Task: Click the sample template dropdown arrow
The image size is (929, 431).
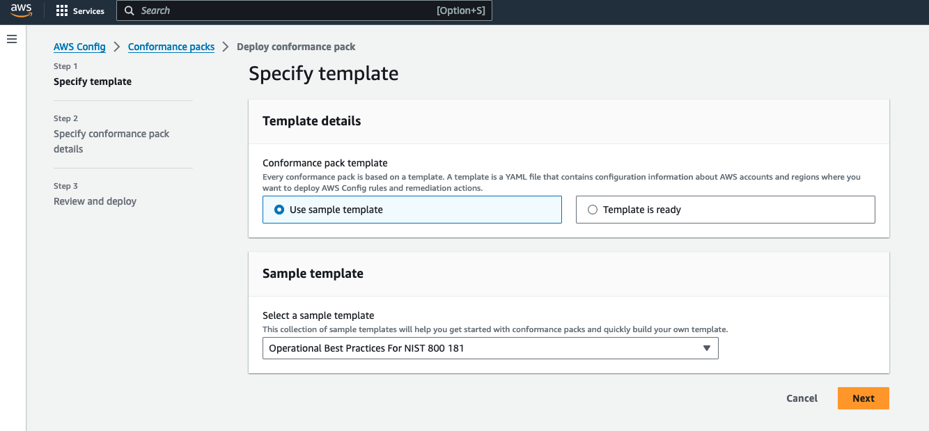Action: (706, 348)
